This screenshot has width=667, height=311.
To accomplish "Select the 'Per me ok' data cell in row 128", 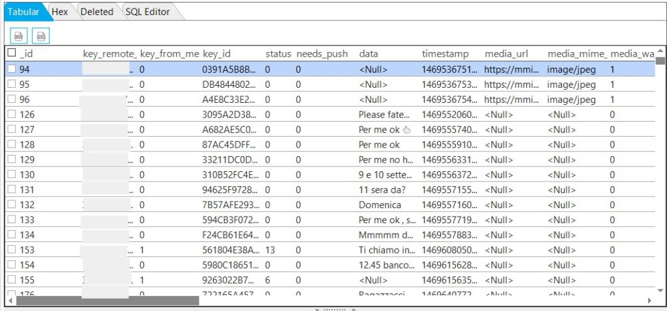I will [x=379, y=144].
